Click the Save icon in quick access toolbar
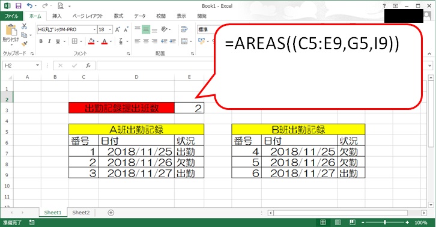Viewport: 436px width, 227px height. click(19, 6)
